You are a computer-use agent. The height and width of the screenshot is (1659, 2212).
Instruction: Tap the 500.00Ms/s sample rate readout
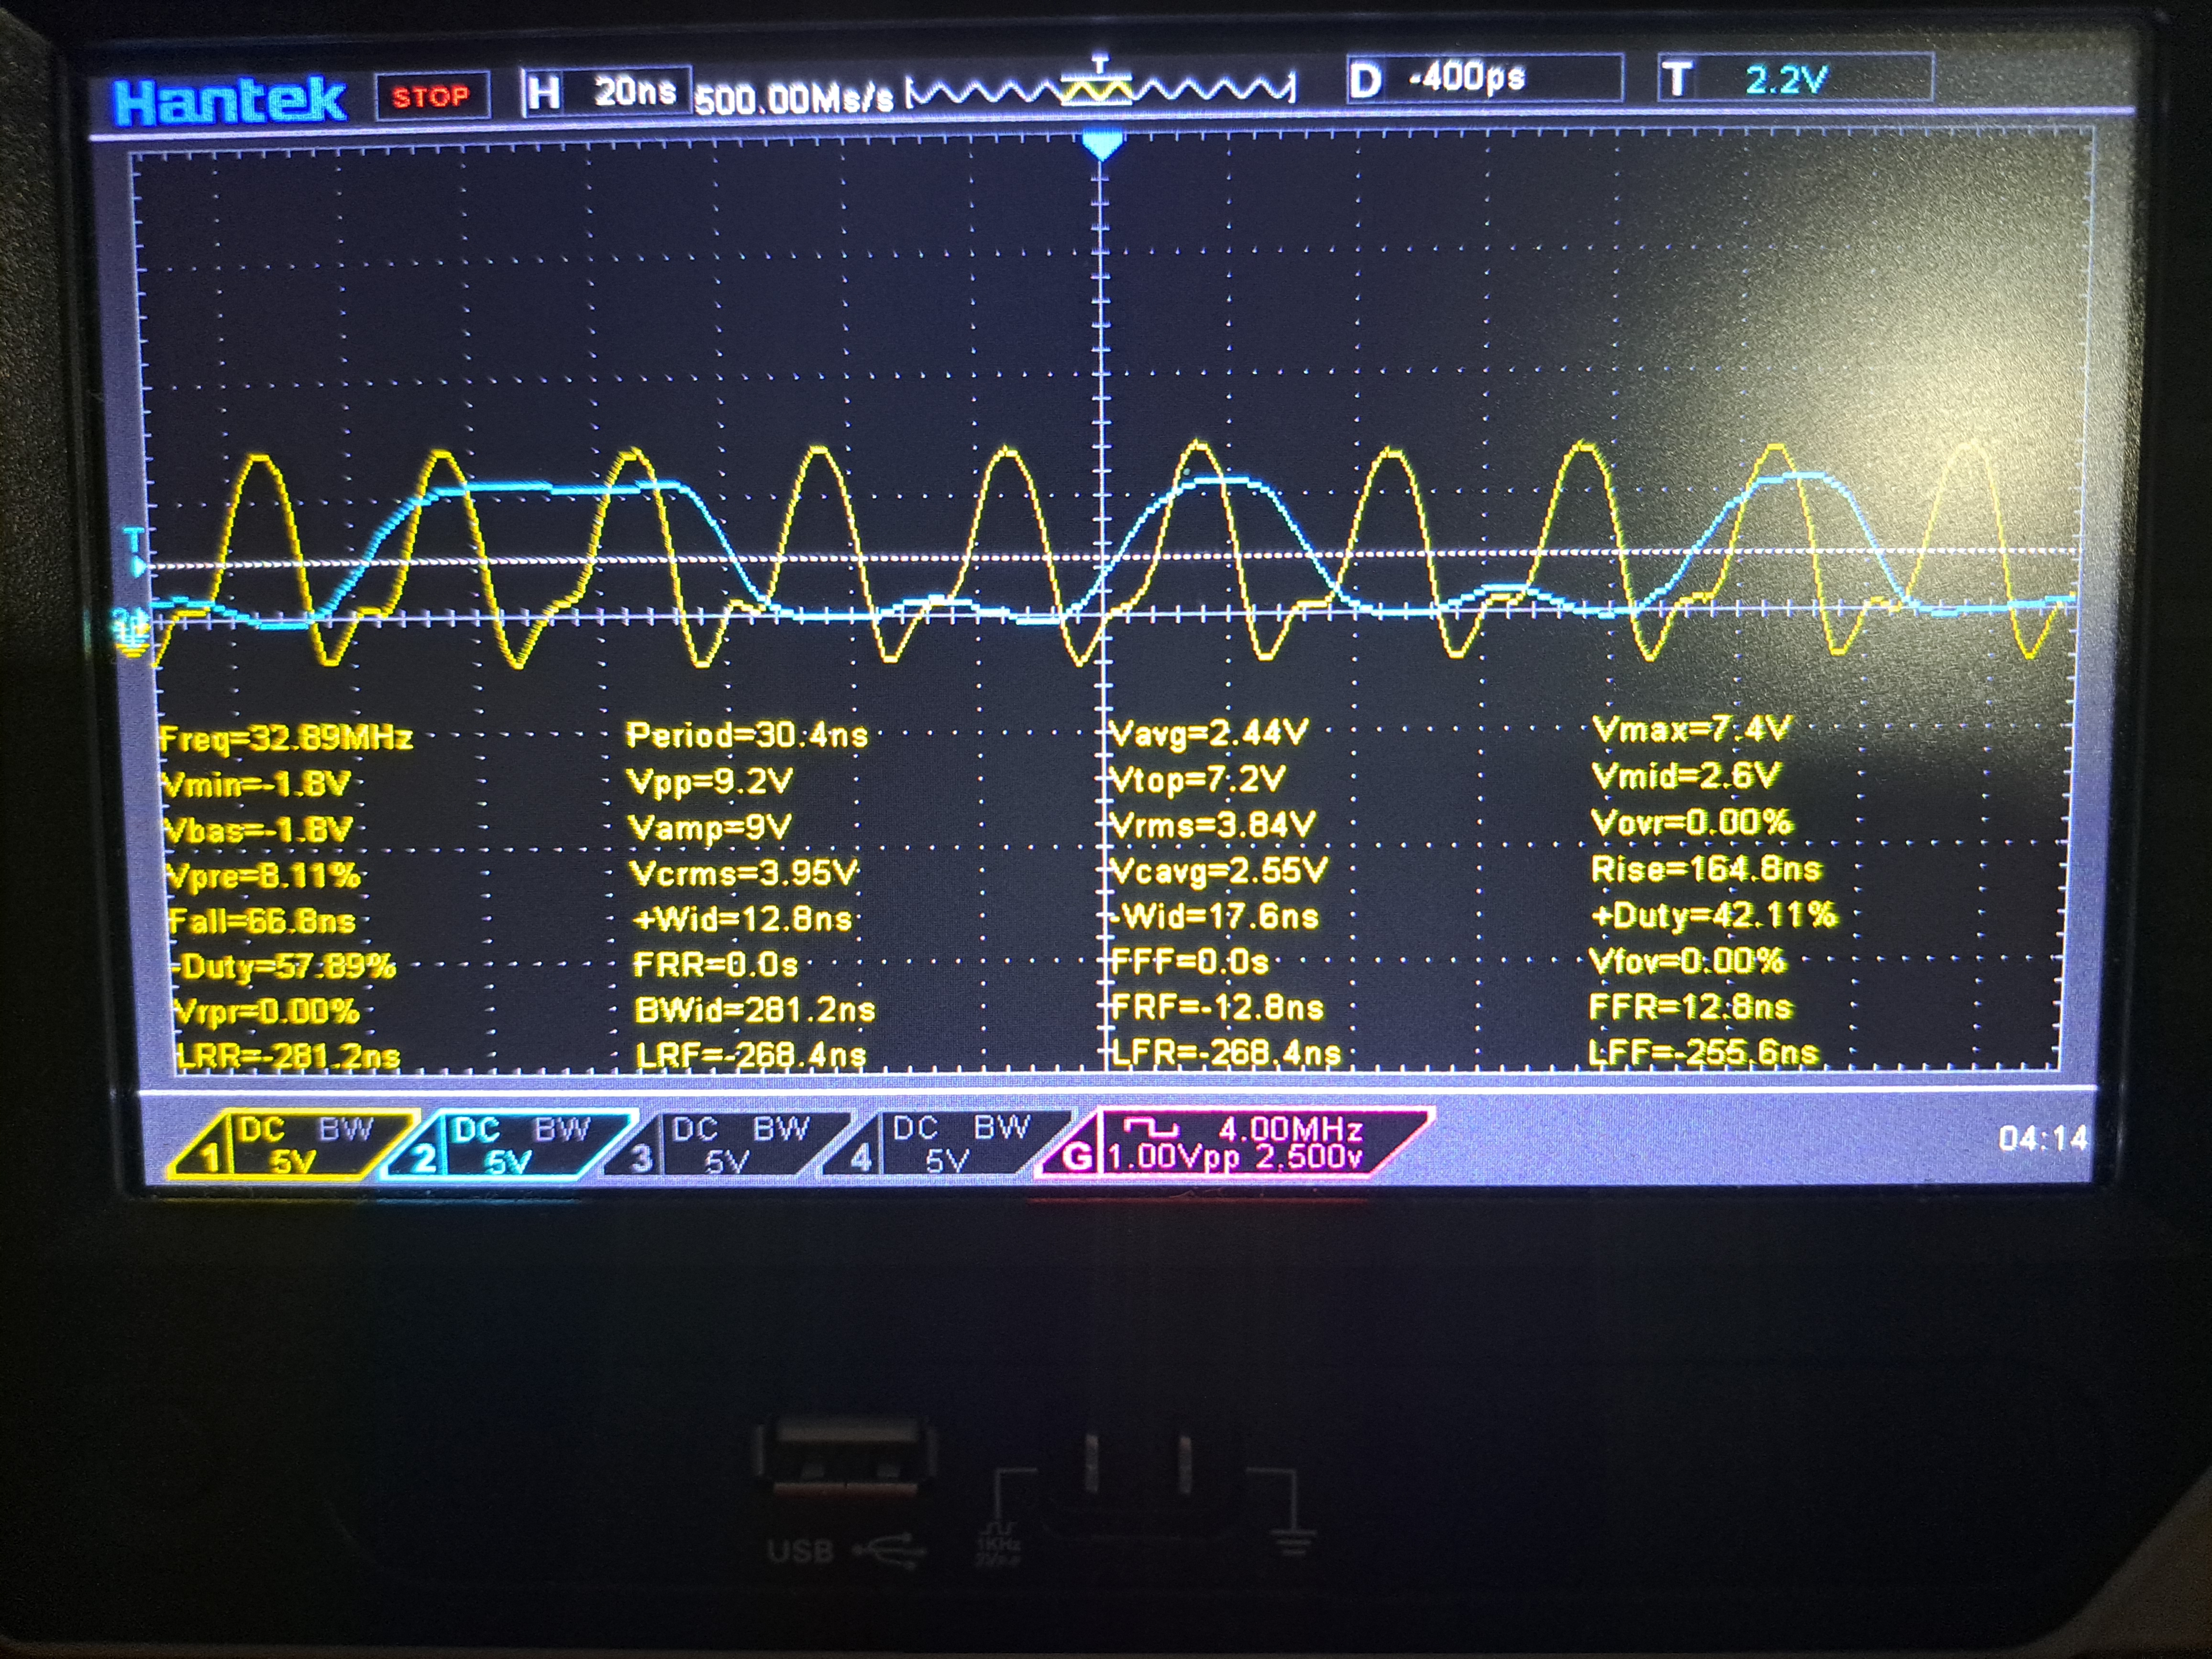794,98
